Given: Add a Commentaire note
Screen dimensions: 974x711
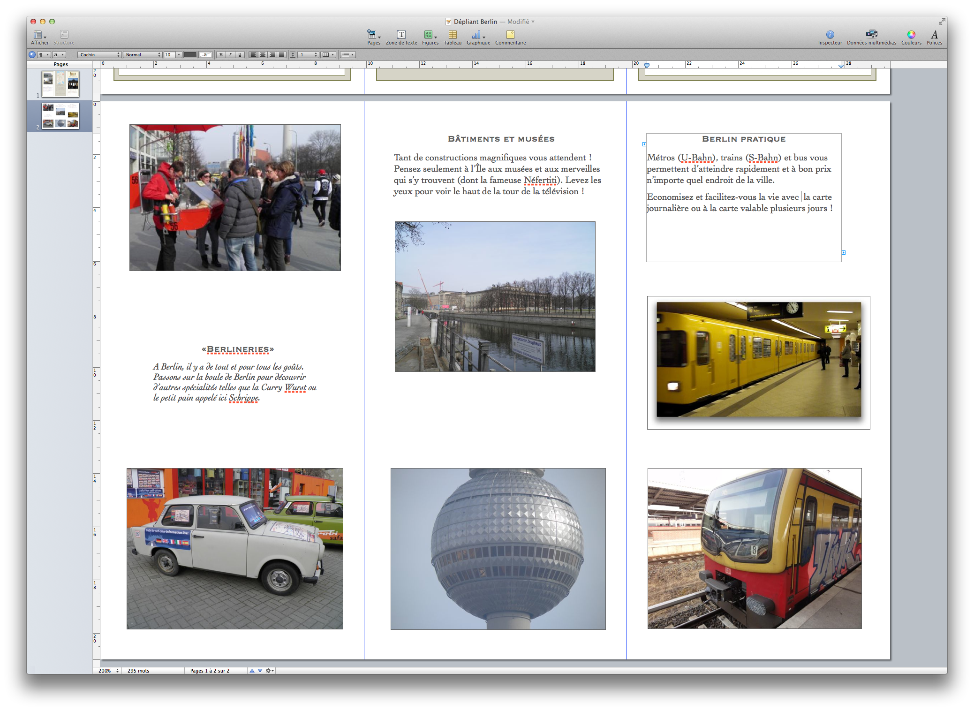Looking at the screenshot, I should (510, 35).
